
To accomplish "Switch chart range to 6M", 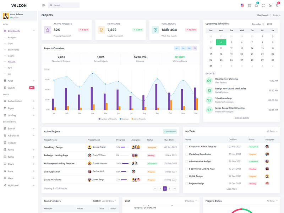I will pyautogui.click(x=189, y=48).
